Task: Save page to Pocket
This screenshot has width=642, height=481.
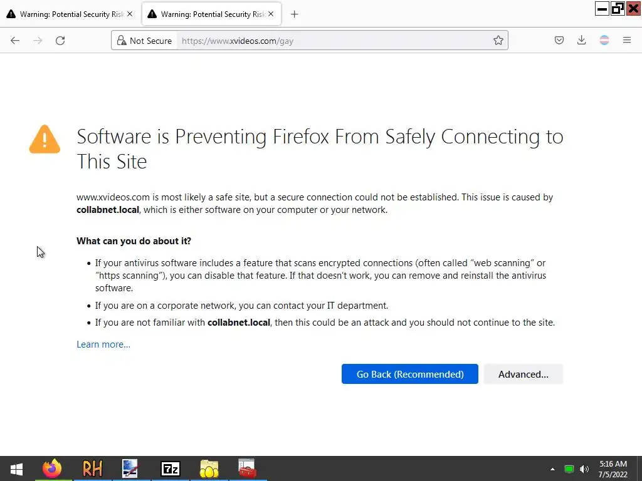Action: (559, 40)
